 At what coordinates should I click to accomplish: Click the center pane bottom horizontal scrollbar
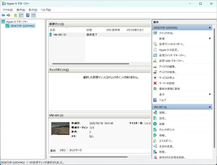(x=89, y=157)
